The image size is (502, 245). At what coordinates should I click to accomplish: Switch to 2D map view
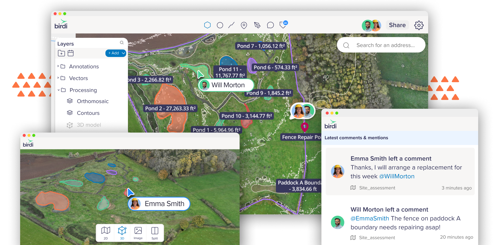(106, 233)
